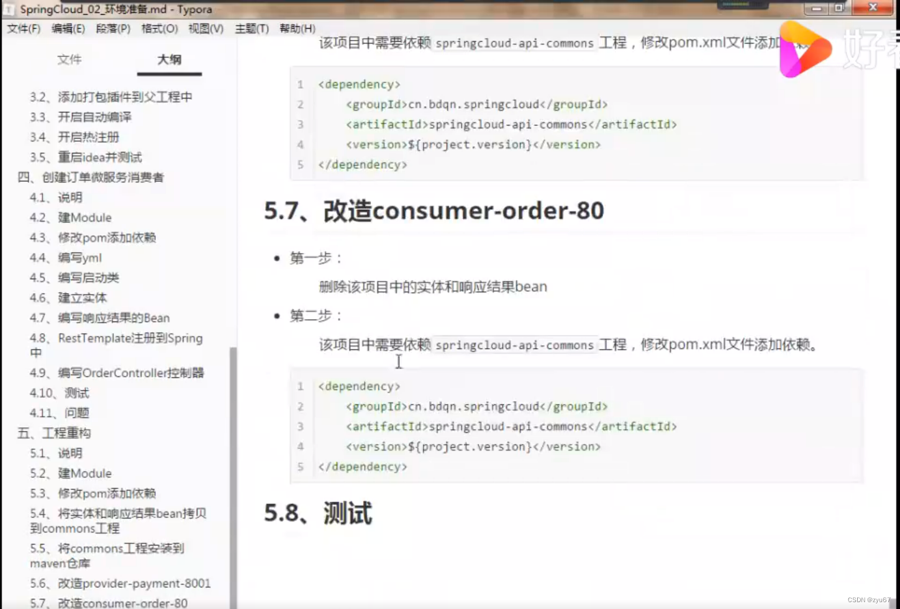Go to outline item 5.3、修改pom添加依赖
Screen dimensions: 900x609
pyautogui.click(x=93, y=494)
